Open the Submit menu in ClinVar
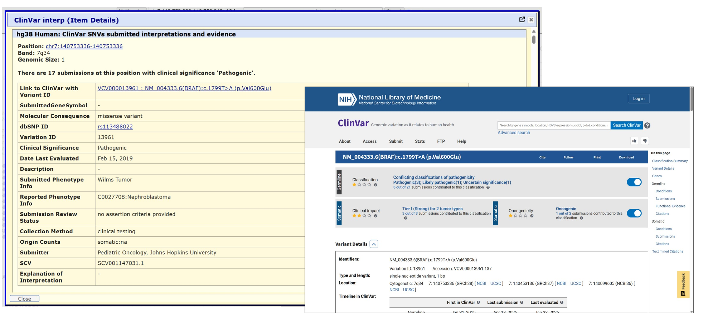The height and width of the screenshot is (313, 703). click(x=396, y=141)
